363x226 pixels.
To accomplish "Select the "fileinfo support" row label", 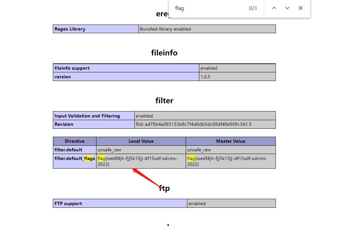I will point(72,68).
